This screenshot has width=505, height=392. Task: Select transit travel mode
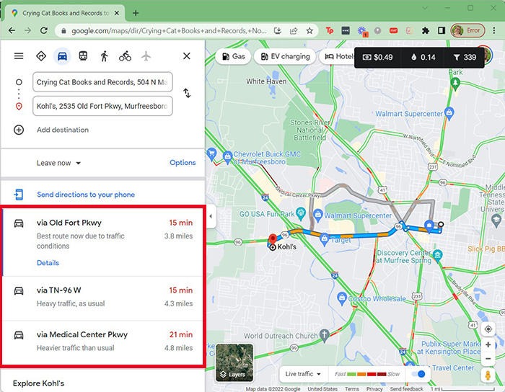[x=83, y=56]
